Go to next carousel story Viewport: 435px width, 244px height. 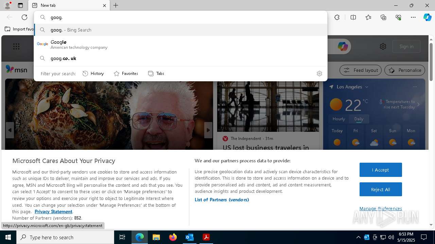tap(208, 130)
